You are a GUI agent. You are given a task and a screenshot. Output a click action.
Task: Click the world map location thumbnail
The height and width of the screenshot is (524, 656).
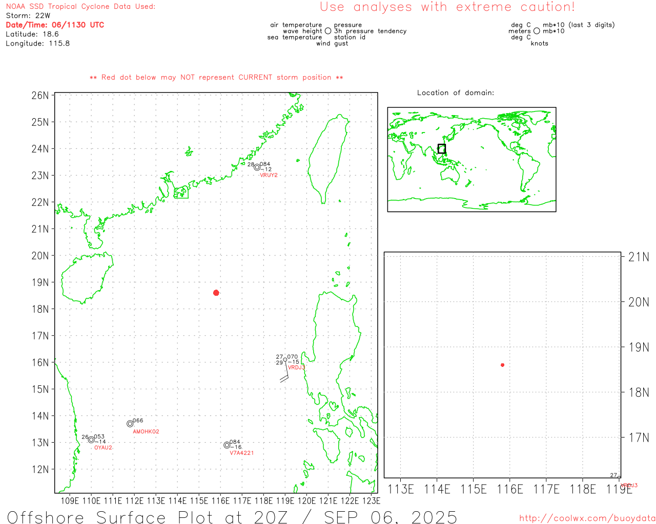(x=471, y=159)
